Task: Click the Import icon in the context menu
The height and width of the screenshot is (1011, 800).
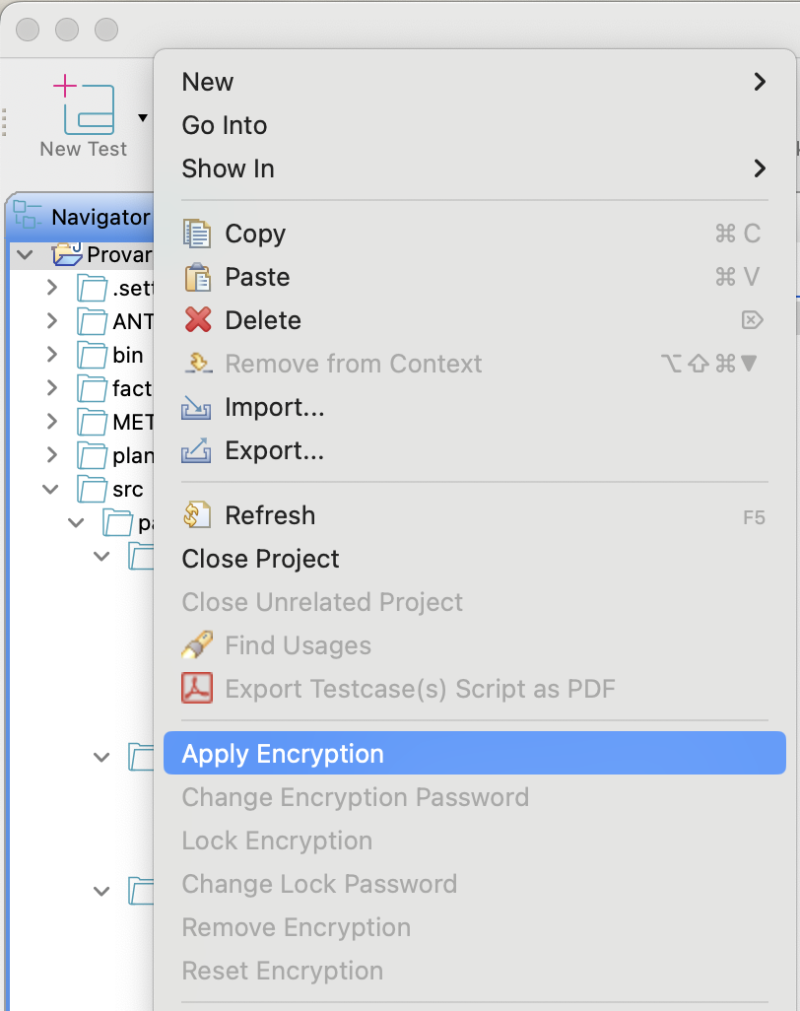Action: pos(197,407)
